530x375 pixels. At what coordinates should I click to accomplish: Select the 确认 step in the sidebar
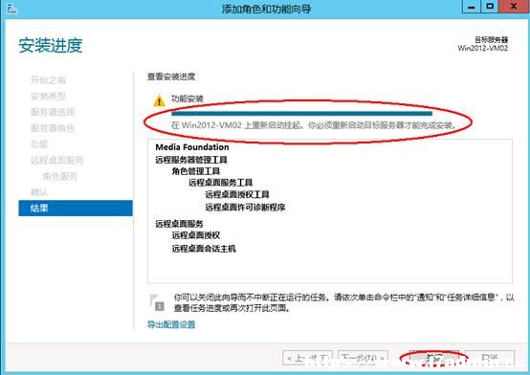click(39, 192)
